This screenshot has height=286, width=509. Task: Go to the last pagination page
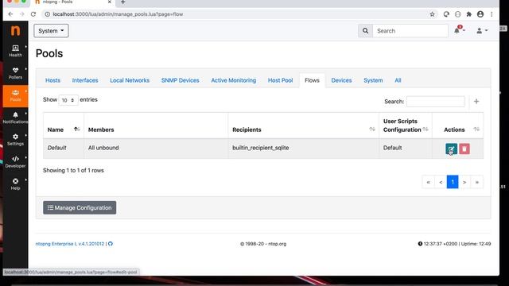pos(477,182)
